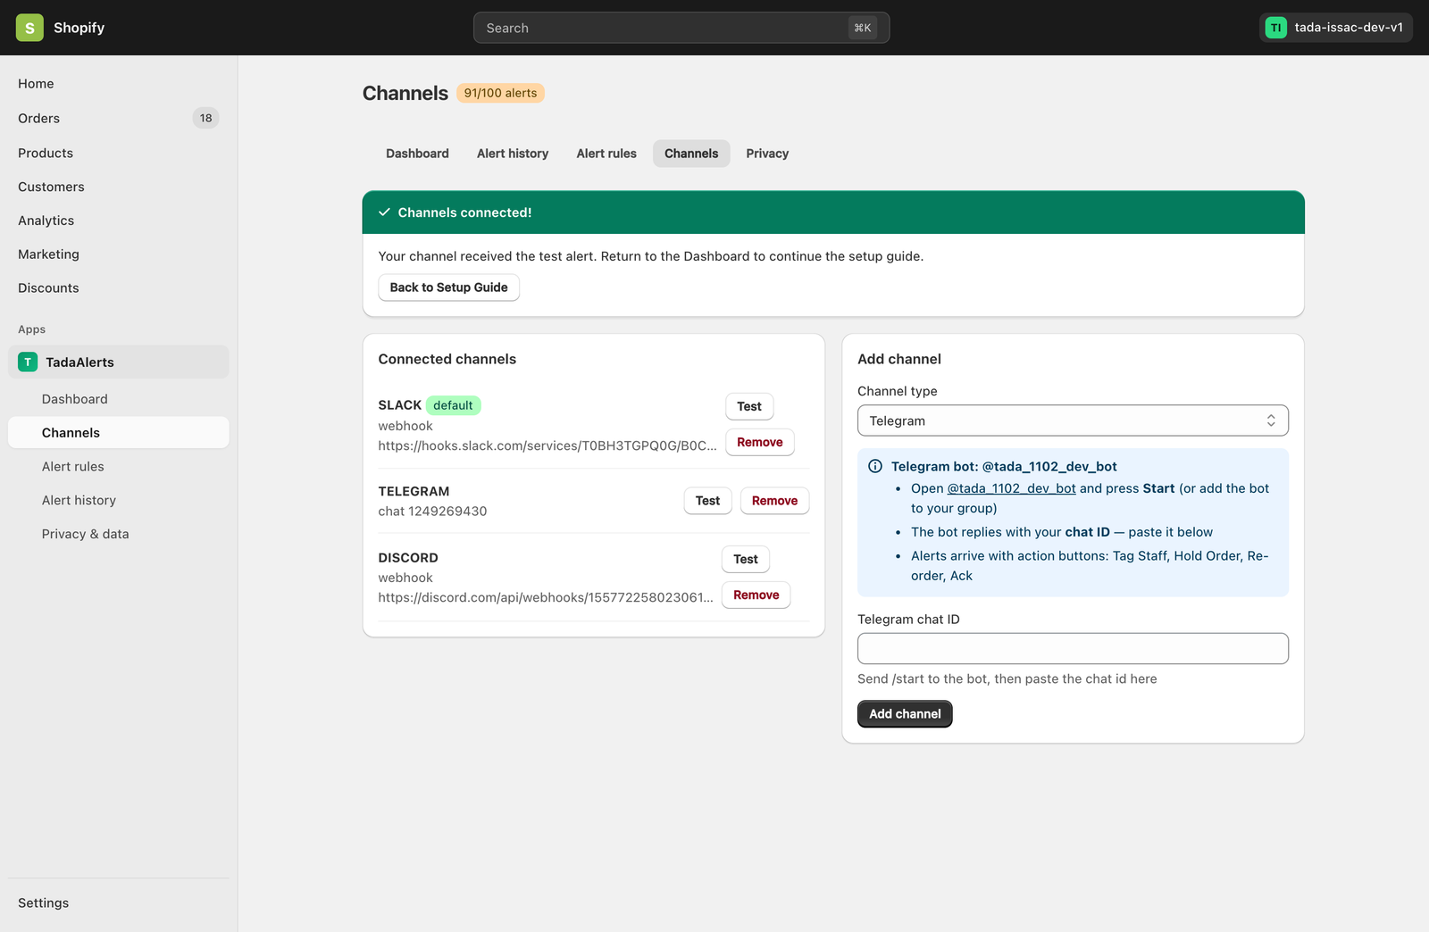Remove the TELEGRAM channel
This screenshot has width=1429, height=932.
(774, 501)
